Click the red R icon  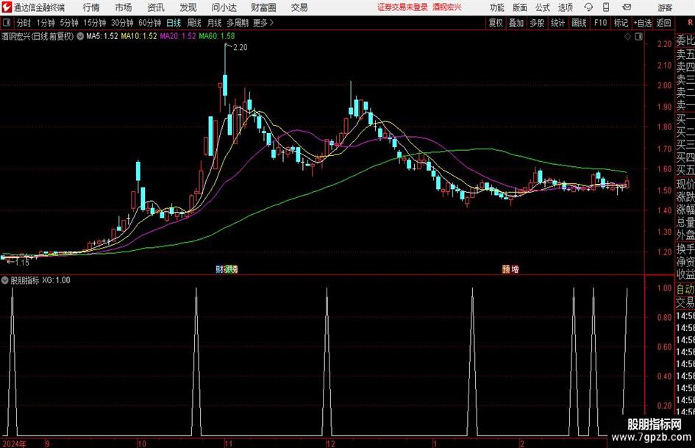coord(690,23)
